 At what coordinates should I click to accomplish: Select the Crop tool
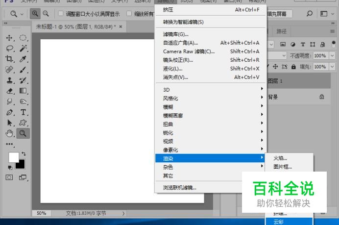[9, 59]
